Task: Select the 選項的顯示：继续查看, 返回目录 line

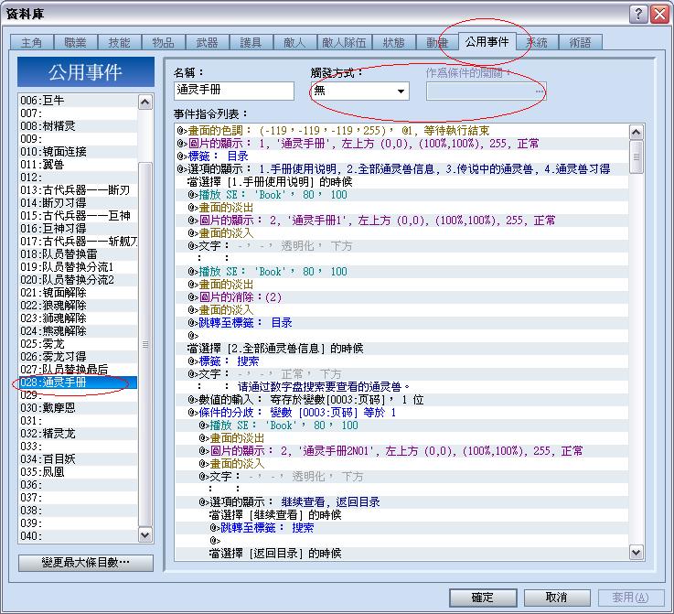Action: 401,502
